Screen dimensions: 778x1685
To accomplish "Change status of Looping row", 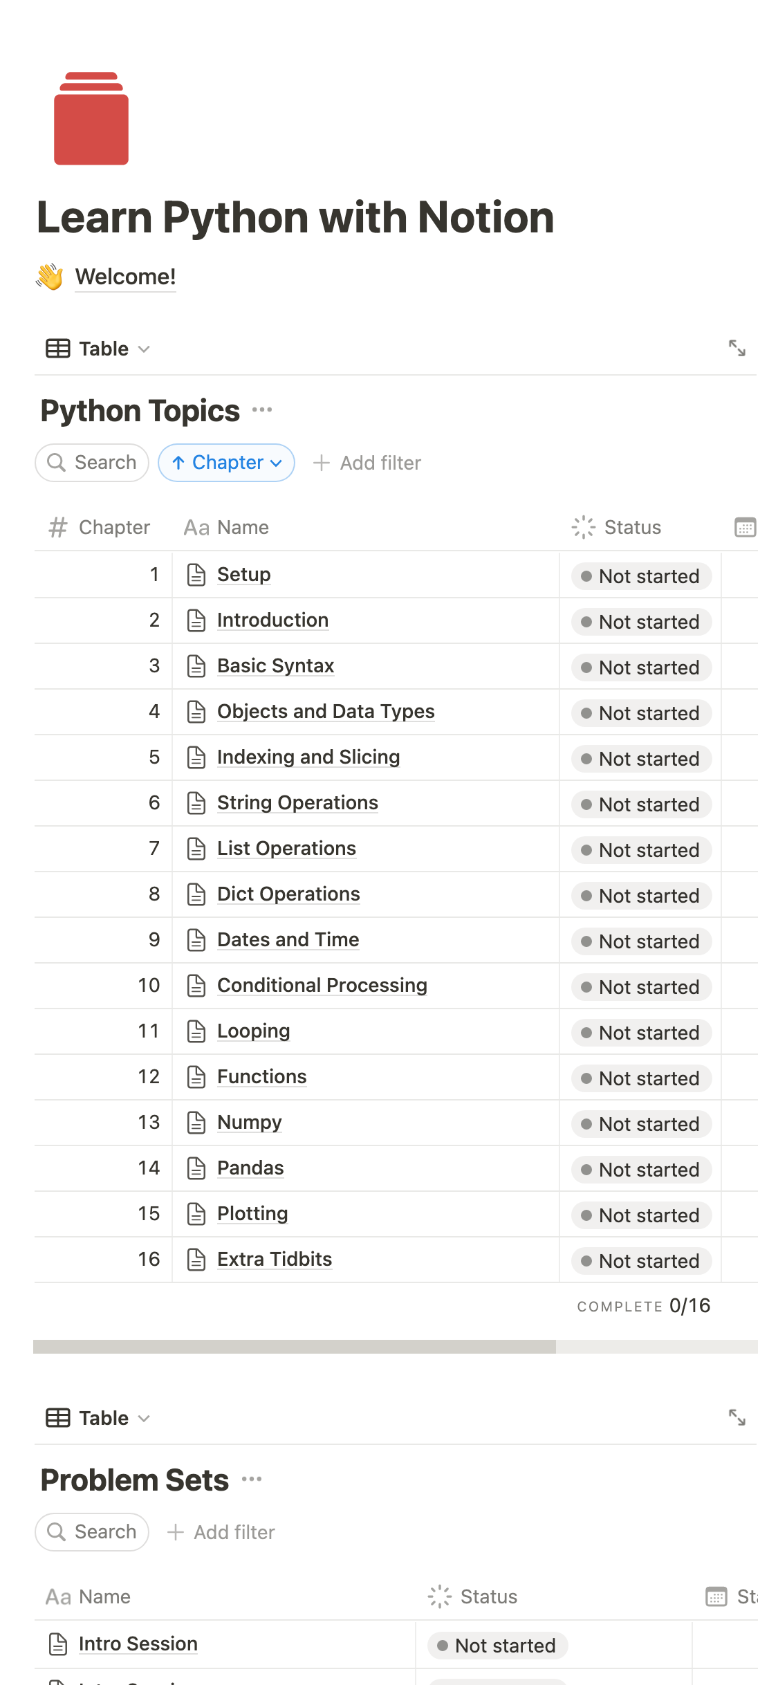I will [x=641, y=1033].
